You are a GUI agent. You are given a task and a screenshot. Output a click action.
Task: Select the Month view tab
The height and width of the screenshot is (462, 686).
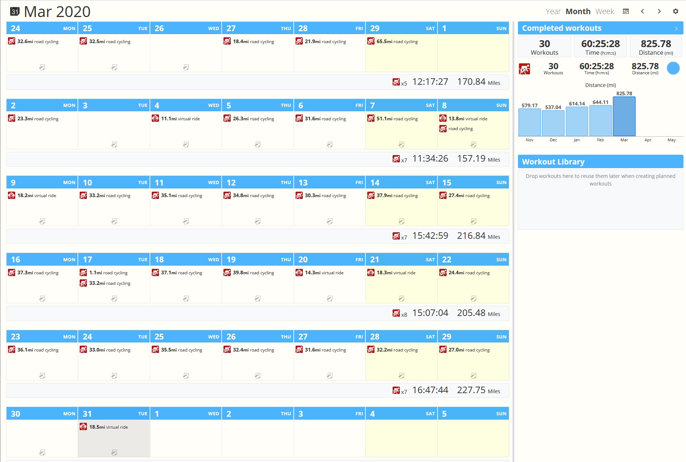pos(578,12)
